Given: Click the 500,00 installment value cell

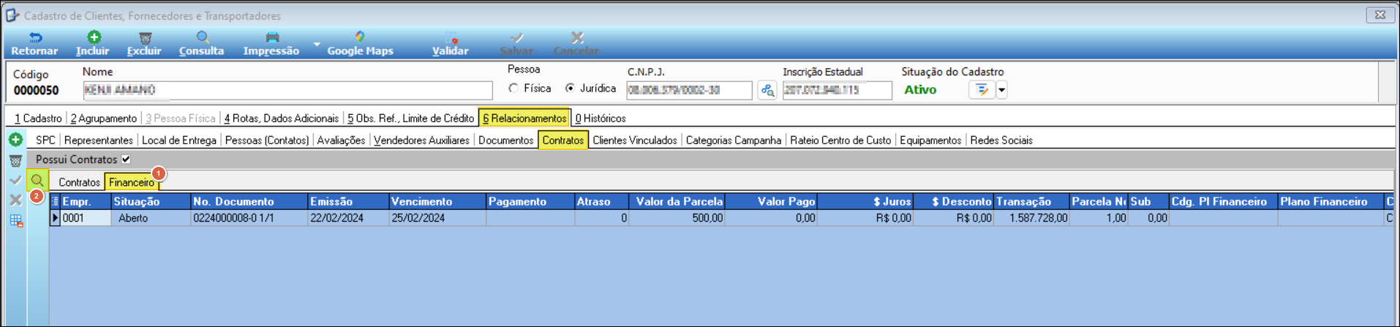Looking at the screenshot, I should click(677, 218).
